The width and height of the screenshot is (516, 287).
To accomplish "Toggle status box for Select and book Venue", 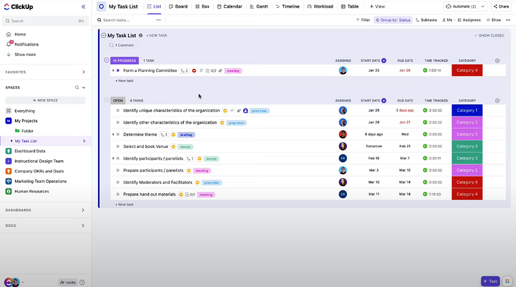I will click(118, 147).
